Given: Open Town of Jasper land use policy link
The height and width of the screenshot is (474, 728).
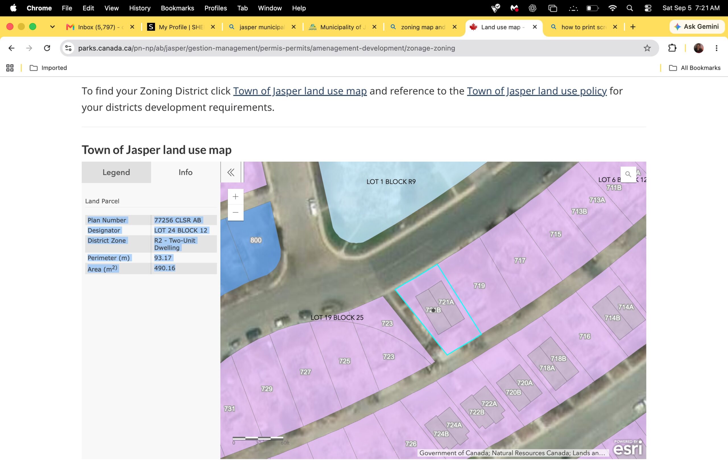Looking at the screenshot, I should click(537, 91).
